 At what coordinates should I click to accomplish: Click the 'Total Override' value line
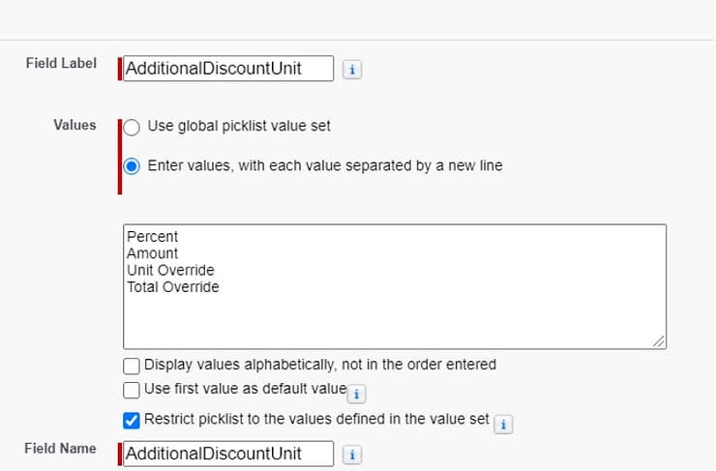point(173,286)
